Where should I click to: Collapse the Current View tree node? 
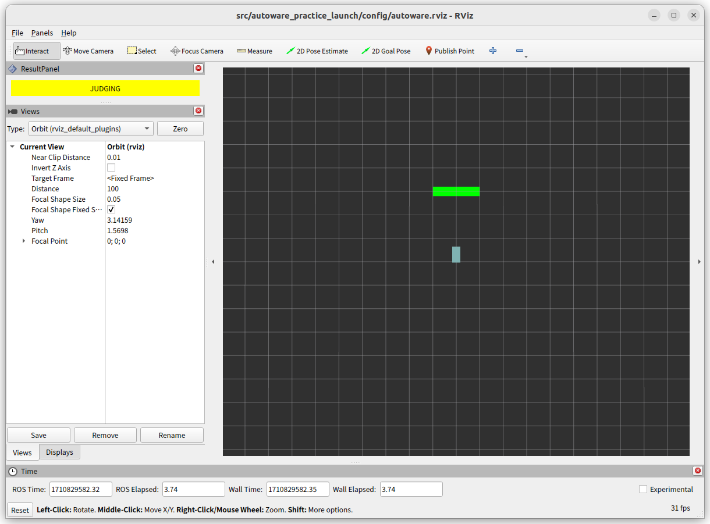point(12,147)
